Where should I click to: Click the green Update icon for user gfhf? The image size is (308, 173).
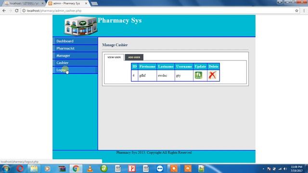pyautogui.click(x=198, y=75)
